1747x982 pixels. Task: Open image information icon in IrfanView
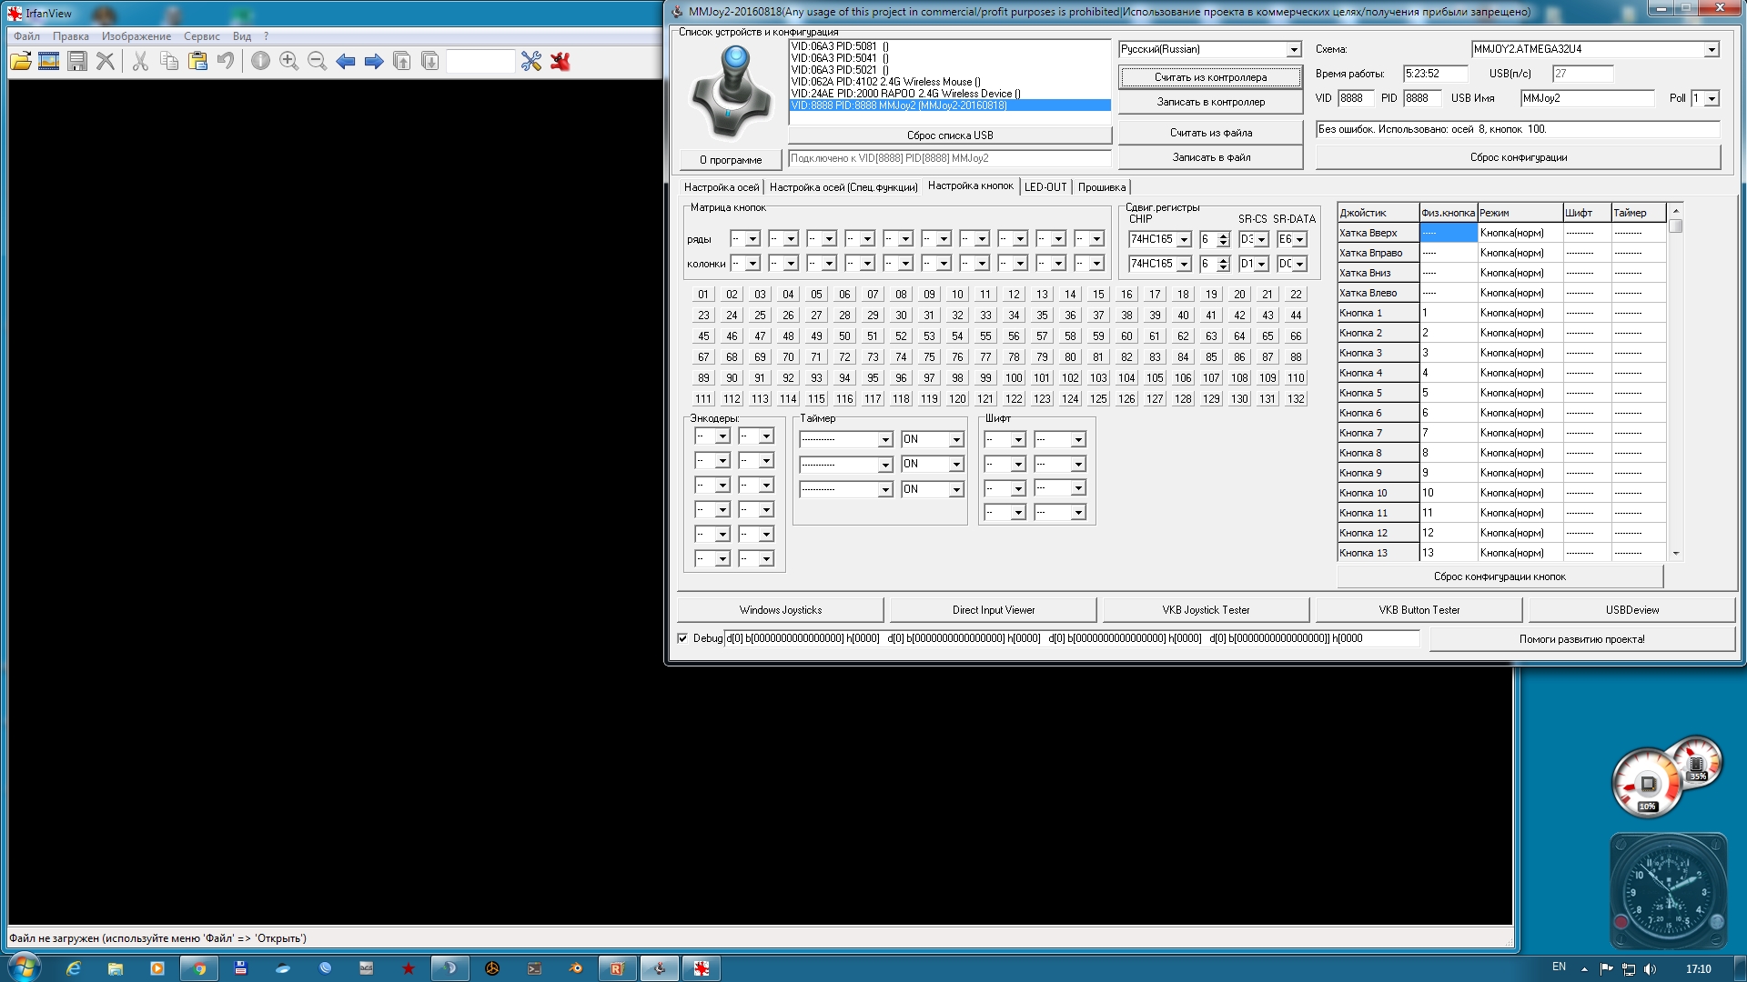click(x=260, y=61)
